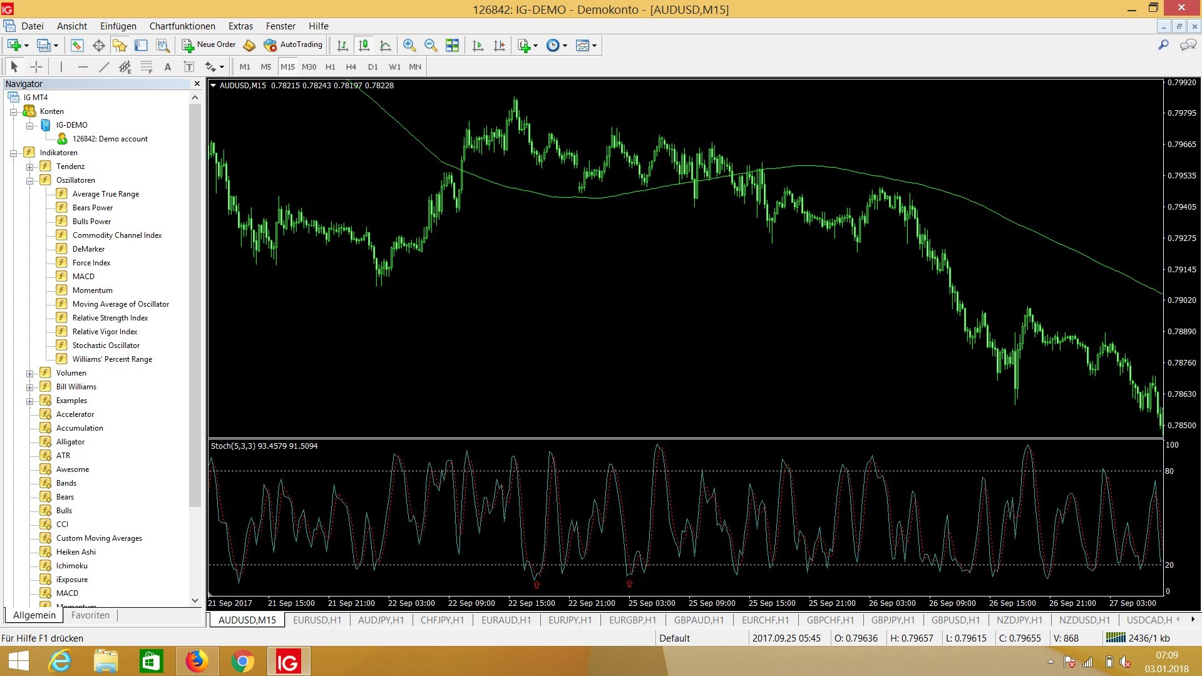Image resolution: width=1202 pixels, height=676 pixels.
Task: Open the Extras menu
Action: click(x=240, y=26)
